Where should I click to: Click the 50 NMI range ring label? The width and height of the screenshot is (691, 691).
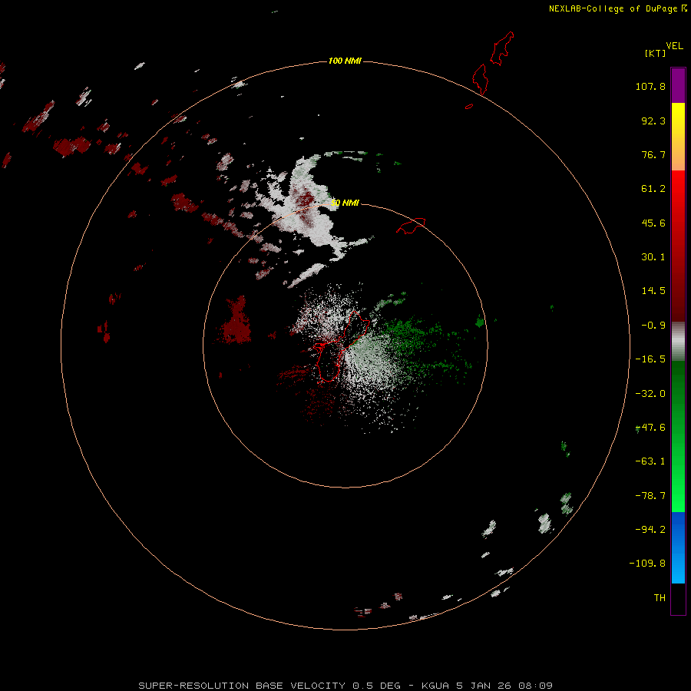coord(345,203)
